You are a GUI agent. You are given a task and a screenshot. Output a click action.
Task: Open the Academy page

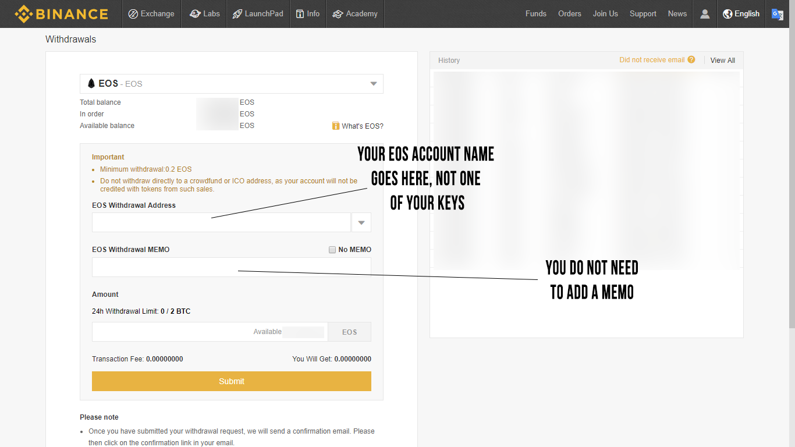(x=355, y=14)
